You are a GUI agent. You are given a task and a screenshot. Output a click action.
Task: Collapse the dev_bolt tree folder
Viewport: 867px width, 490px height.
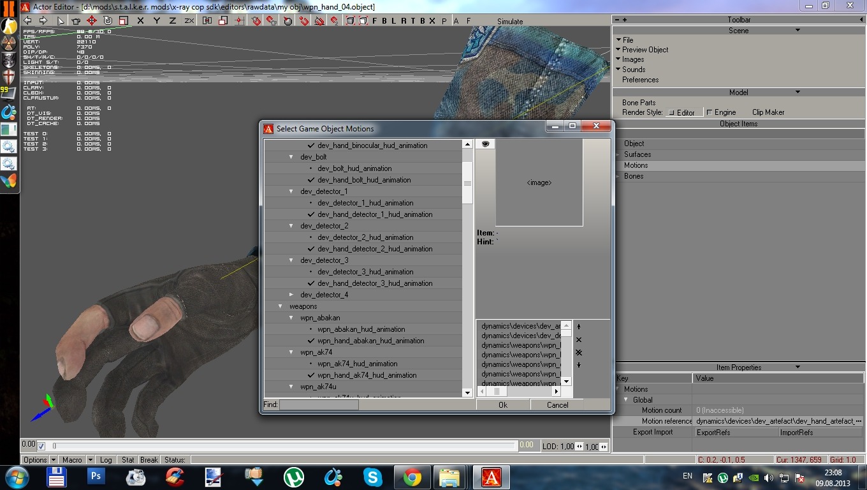(291, 157)
